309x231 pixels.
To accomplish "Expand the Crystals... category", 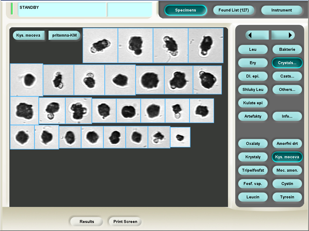I will click(287, 63).
